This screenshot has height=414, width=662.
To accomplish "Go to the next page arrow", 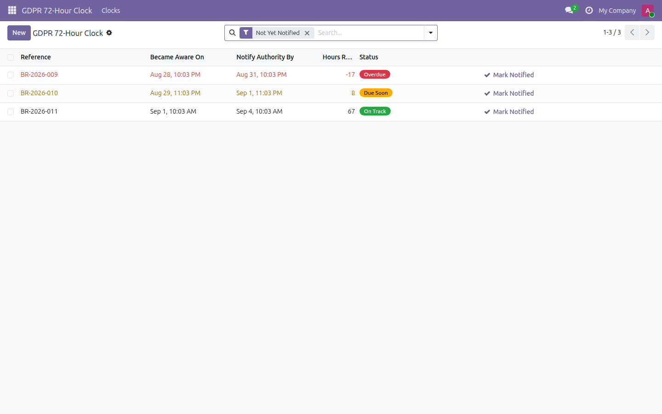I will 647,32.
